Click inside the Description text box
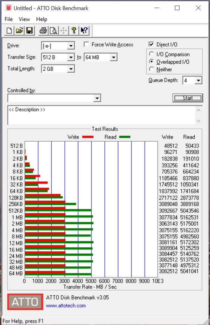The width and height of the screenshot is (210, 325). pyautogui.click(x=101, y=115)
